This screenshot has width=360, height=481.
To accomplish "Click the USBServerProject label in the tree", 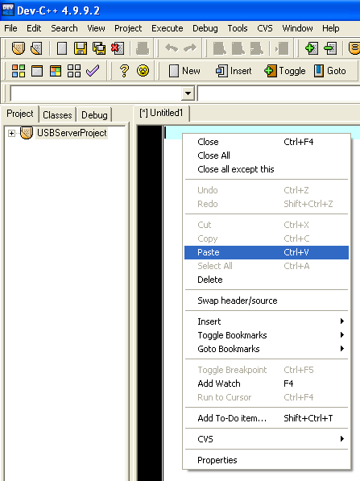I will pyautogui.click(x=72, y=133).
